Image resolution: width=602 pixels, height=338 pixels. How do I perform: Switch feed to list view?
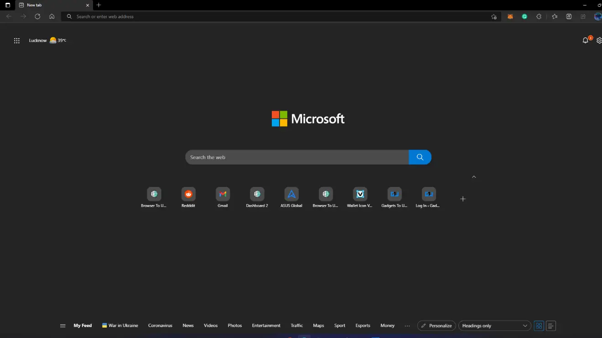pyautogui.click(x=551, y=326)
